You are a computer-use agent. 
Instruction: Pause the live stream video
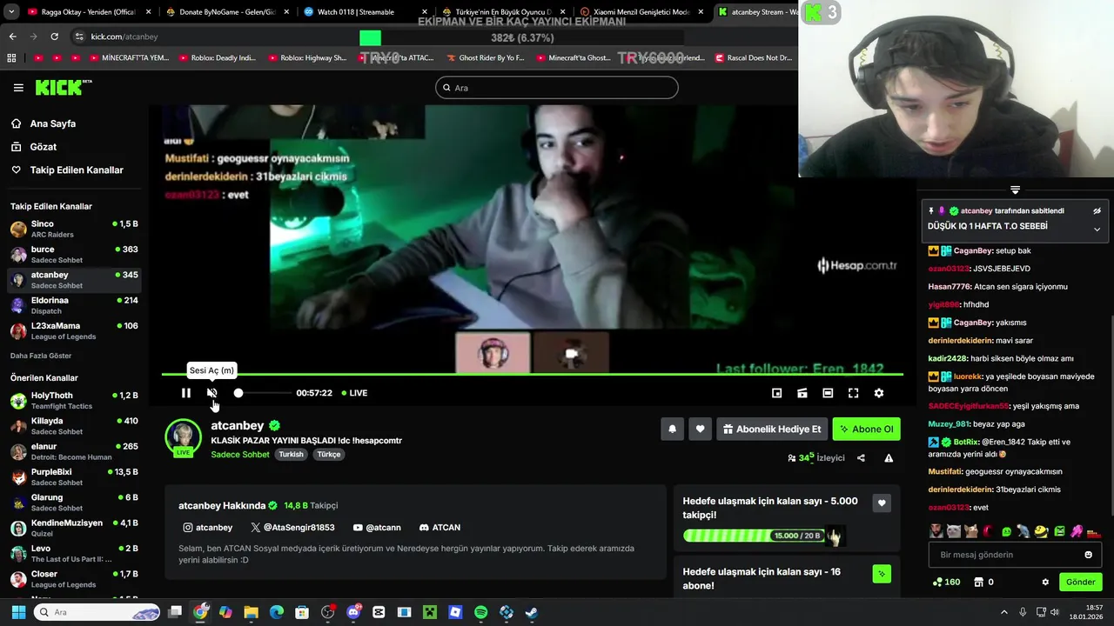[185, 393]
